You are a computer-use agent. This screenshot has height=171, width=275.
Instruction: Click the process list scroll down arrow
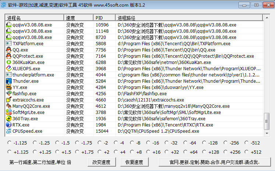click(x=267, y=133)
